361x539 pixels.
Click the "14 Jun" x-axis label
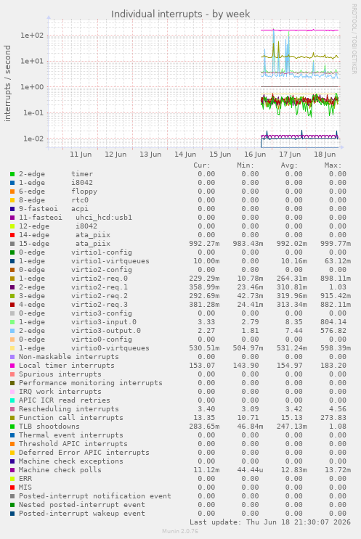(185, 155)
